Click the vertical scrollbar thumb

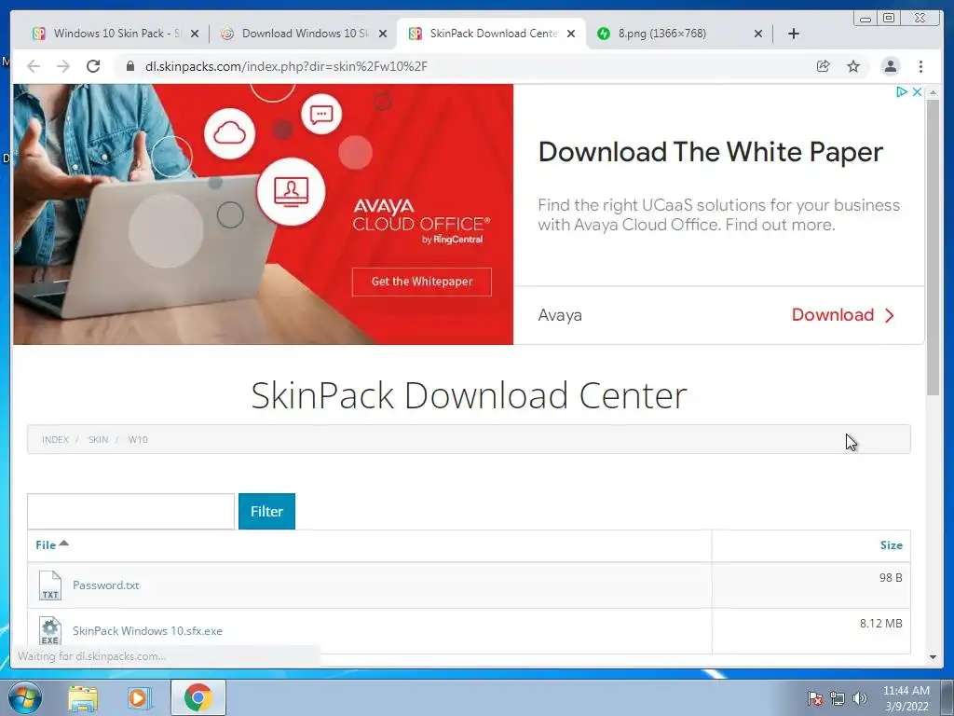(x=933, y=246)
